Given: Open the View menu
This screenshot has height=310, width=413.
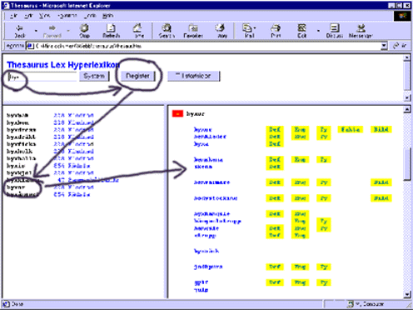Looking at the screenshot, I should 44,16.
